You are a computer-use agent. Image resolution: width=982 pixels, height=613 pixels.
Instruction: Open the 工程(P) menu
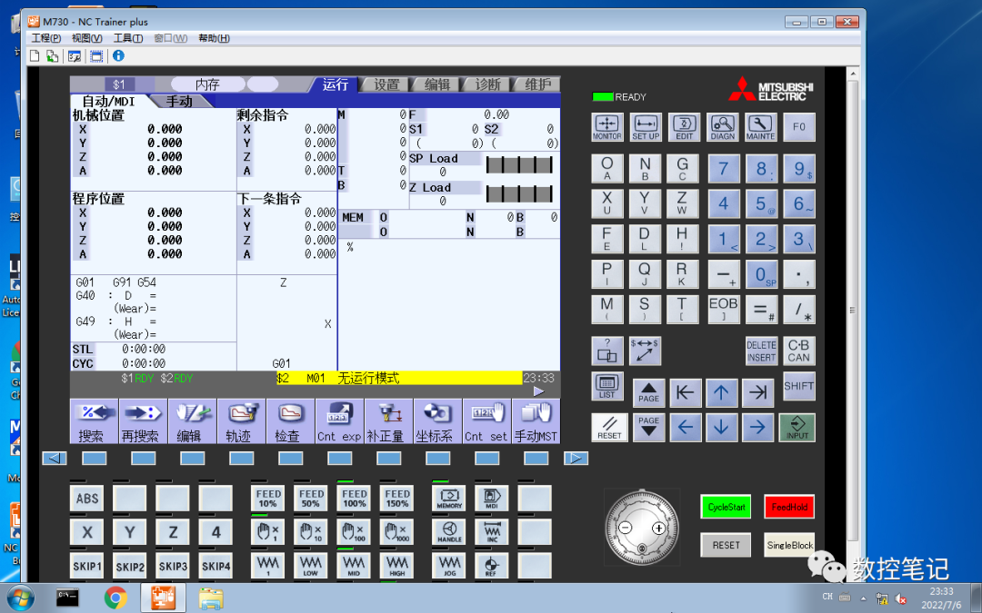(x=46, y=38)
